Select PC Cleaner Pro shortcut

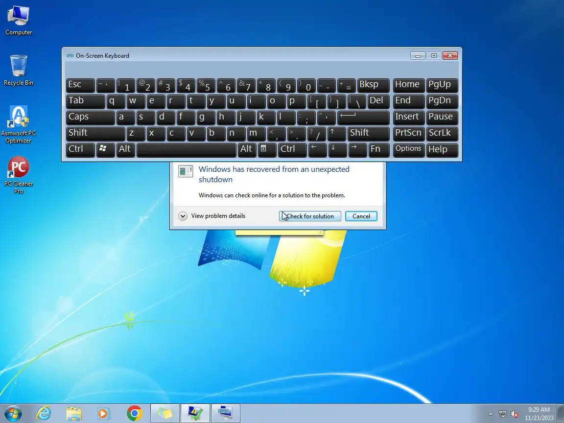pyautogui.click(x=18, y=175)
